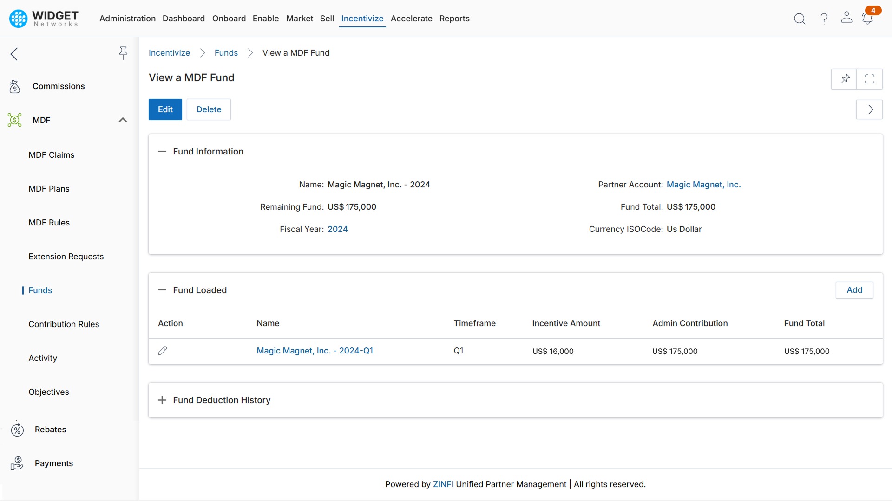Click the Payments sidebar icon

(x=17, y=463)
